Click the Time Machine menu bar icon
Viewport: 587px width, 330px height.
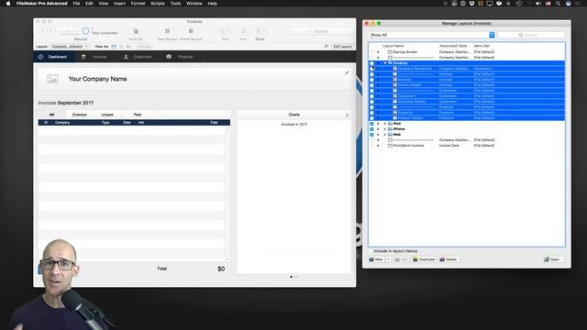[x=519, y=4]
